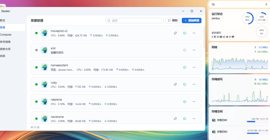This screenshot has width=270, height=140.
Task: Select the 容器 sidebar item
Action: (x=12, y=27)
